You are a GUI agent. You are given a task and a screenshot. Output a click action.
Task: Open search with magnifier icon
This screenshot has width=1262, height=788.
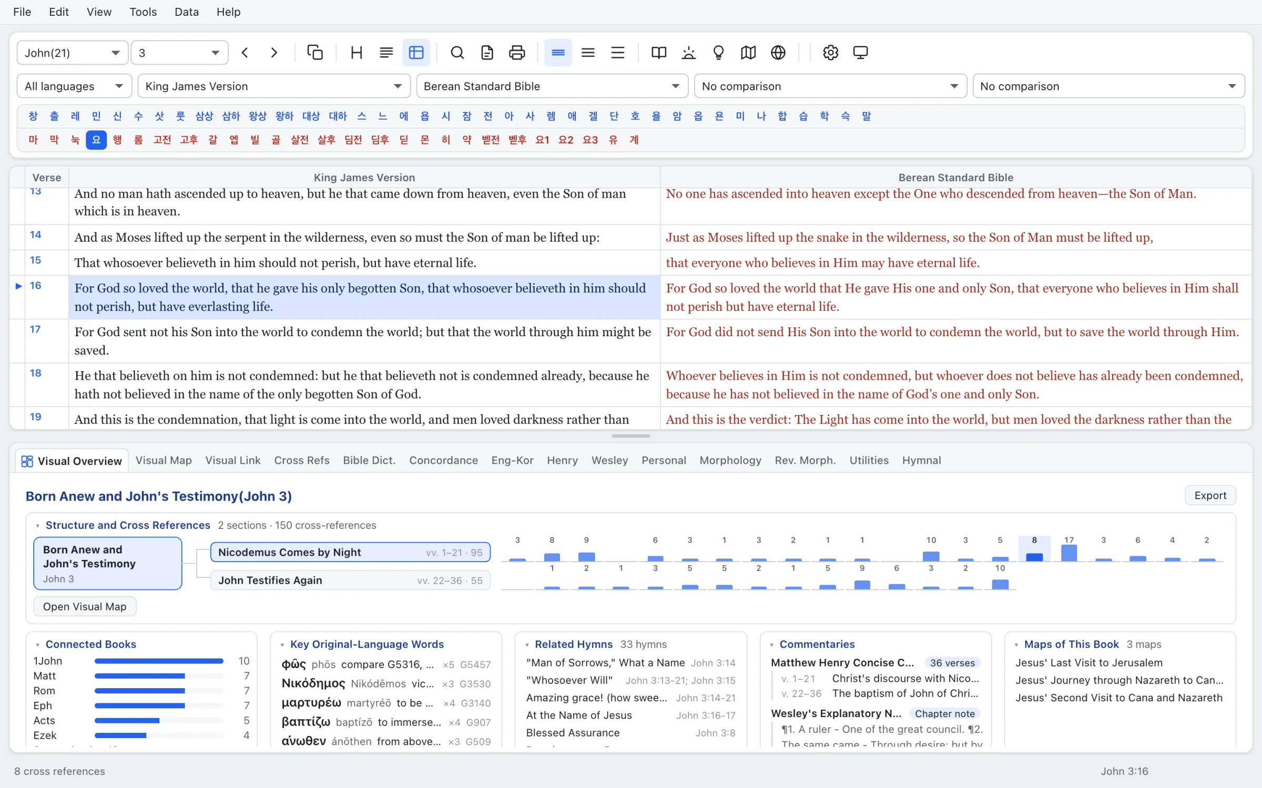[457, 53]
